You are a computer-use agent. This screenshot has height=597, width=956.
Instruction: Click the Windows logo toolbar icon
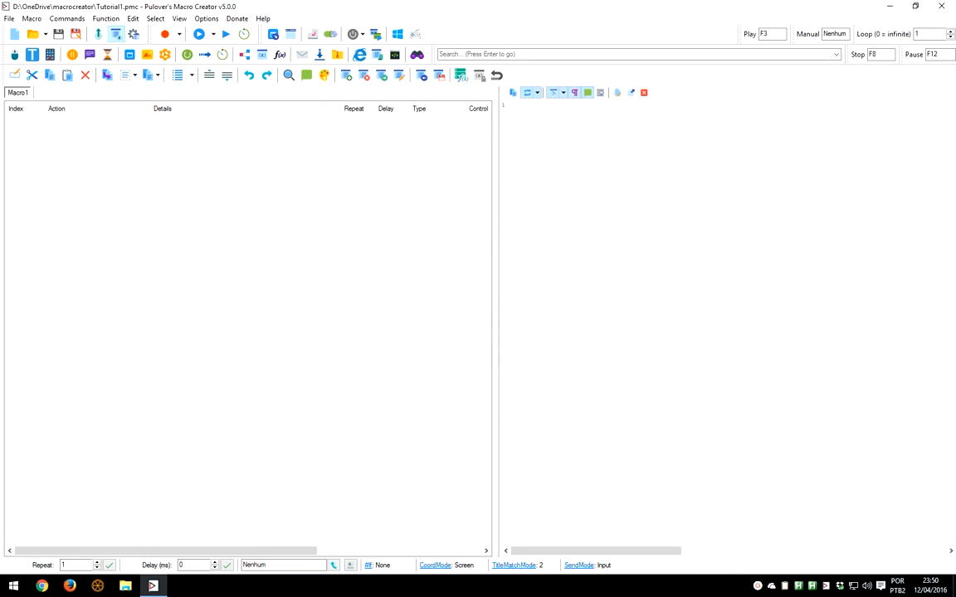(398, 34)
